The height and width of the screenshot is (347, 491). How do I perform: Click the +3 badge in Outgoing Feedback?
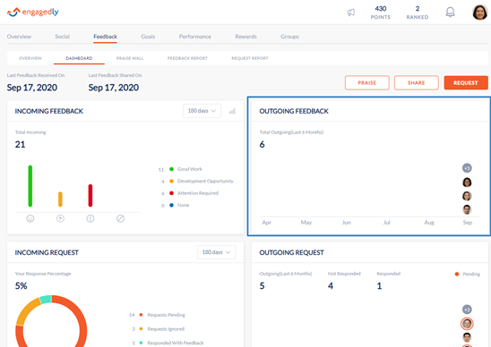[467, 168]
